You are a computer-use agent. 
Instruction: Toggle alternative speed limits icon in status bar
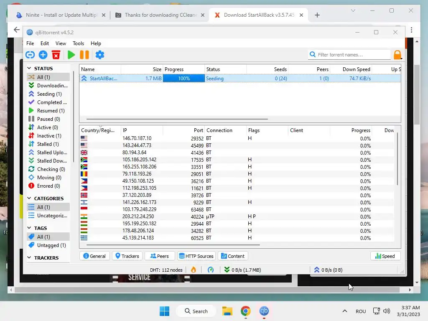(x=211, y=270)
